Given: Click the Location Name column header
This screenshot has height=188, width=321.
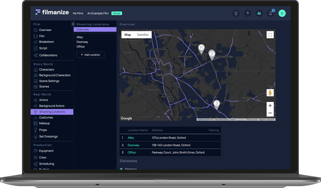Looking at the screenshot, I should pyautogui.click(x=138, y=130).
